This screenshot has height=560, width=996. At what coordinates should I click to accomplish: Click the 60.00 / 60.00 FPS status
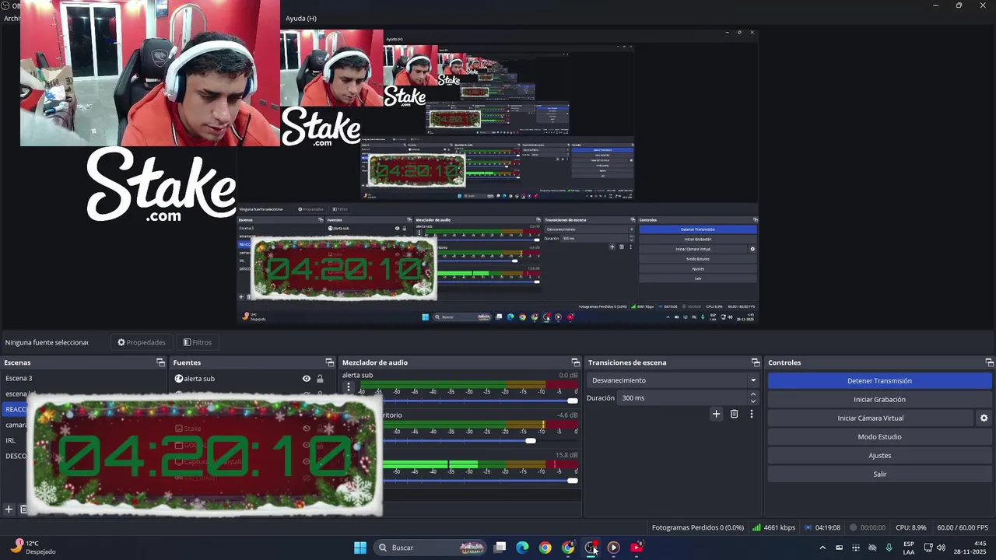963,527
